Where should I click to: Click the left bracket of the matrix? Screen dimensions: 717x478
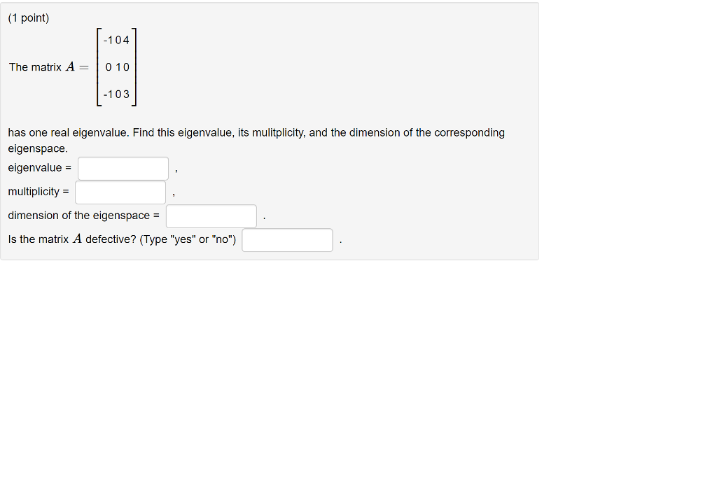point(98,67)
